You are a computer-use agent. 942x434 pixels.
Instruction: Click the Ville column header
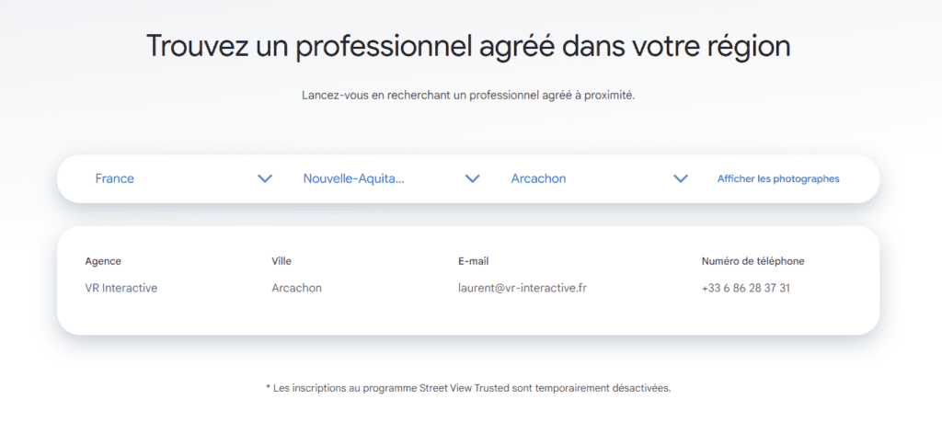tap(281, 261)
